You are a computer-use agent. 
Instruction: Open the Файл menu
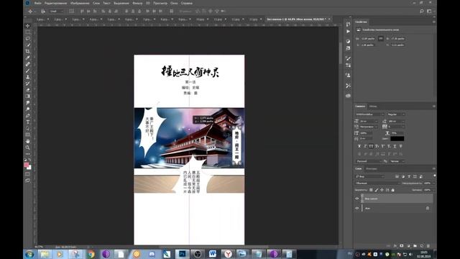click(x=38, y=3)
